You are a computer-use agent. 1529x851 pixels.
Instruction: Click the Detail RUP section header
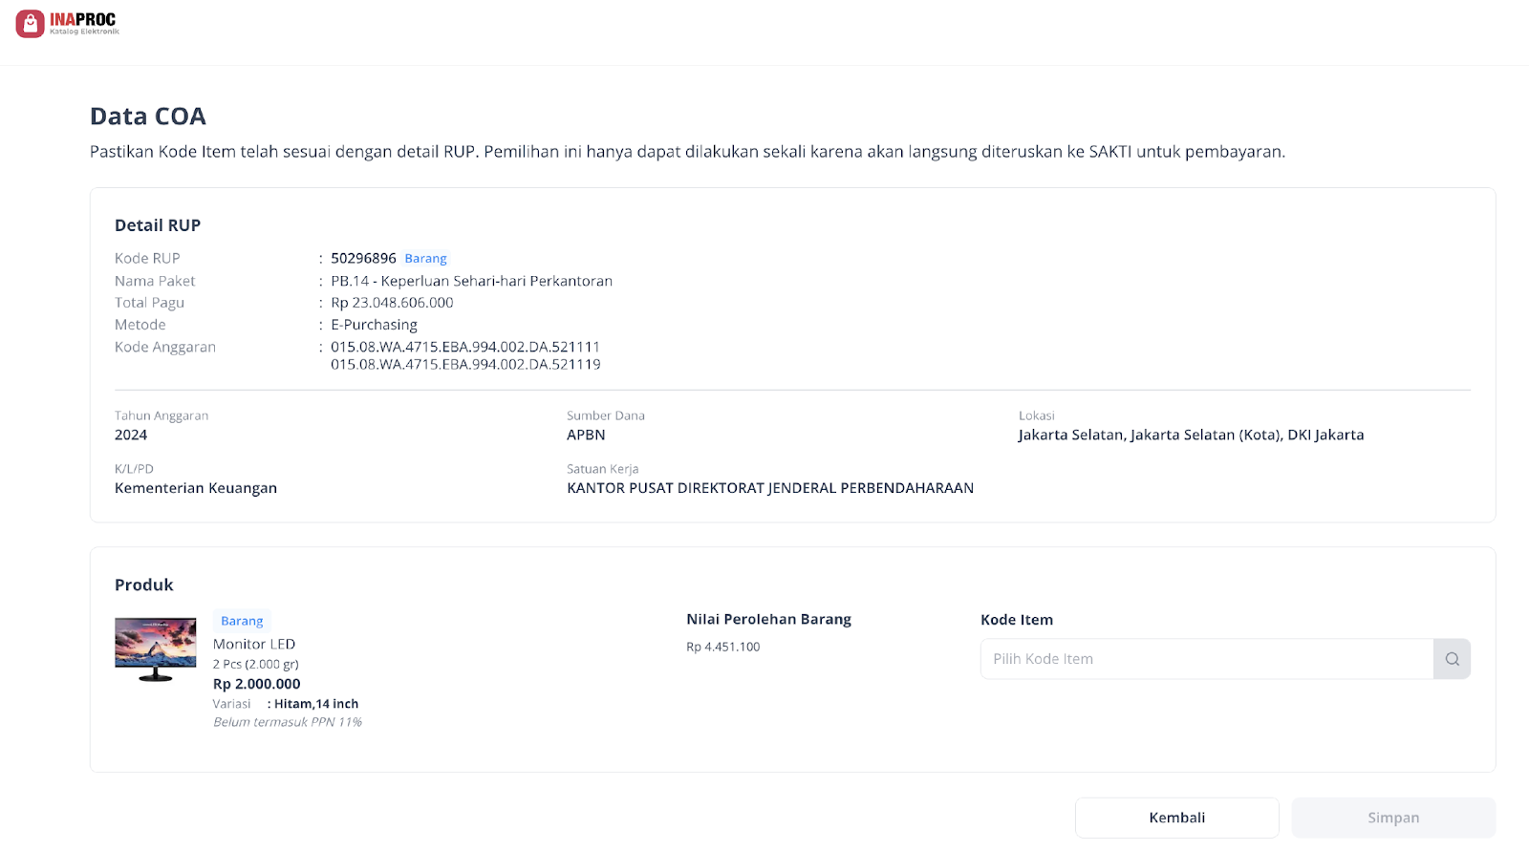point(158,224)
